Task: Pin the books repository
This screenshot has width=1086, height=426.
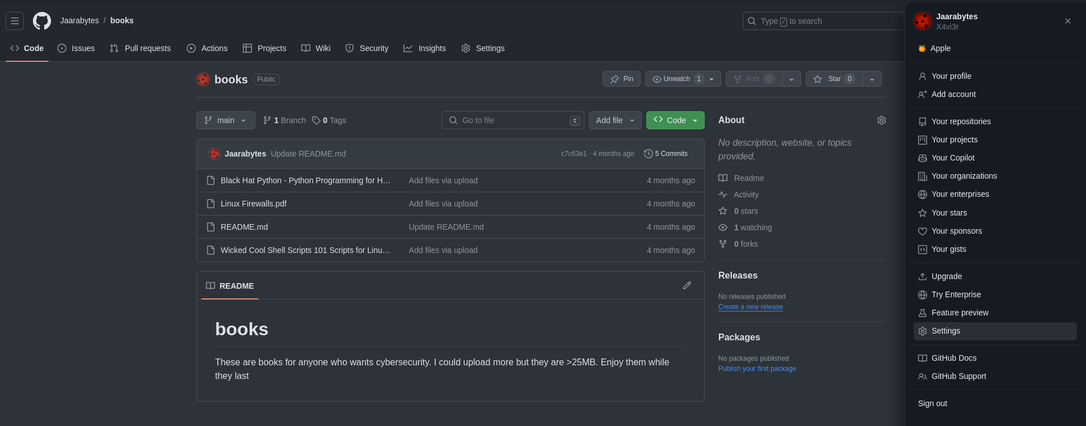Action: [621, 79]
